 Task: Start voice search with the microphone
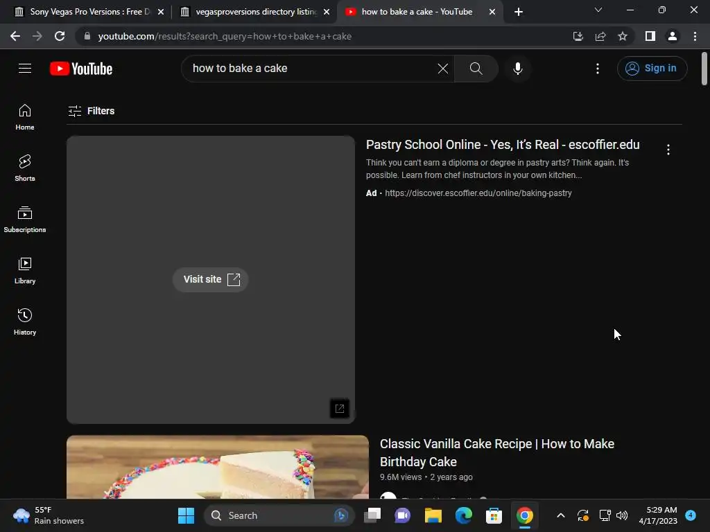tap(518, 69)
